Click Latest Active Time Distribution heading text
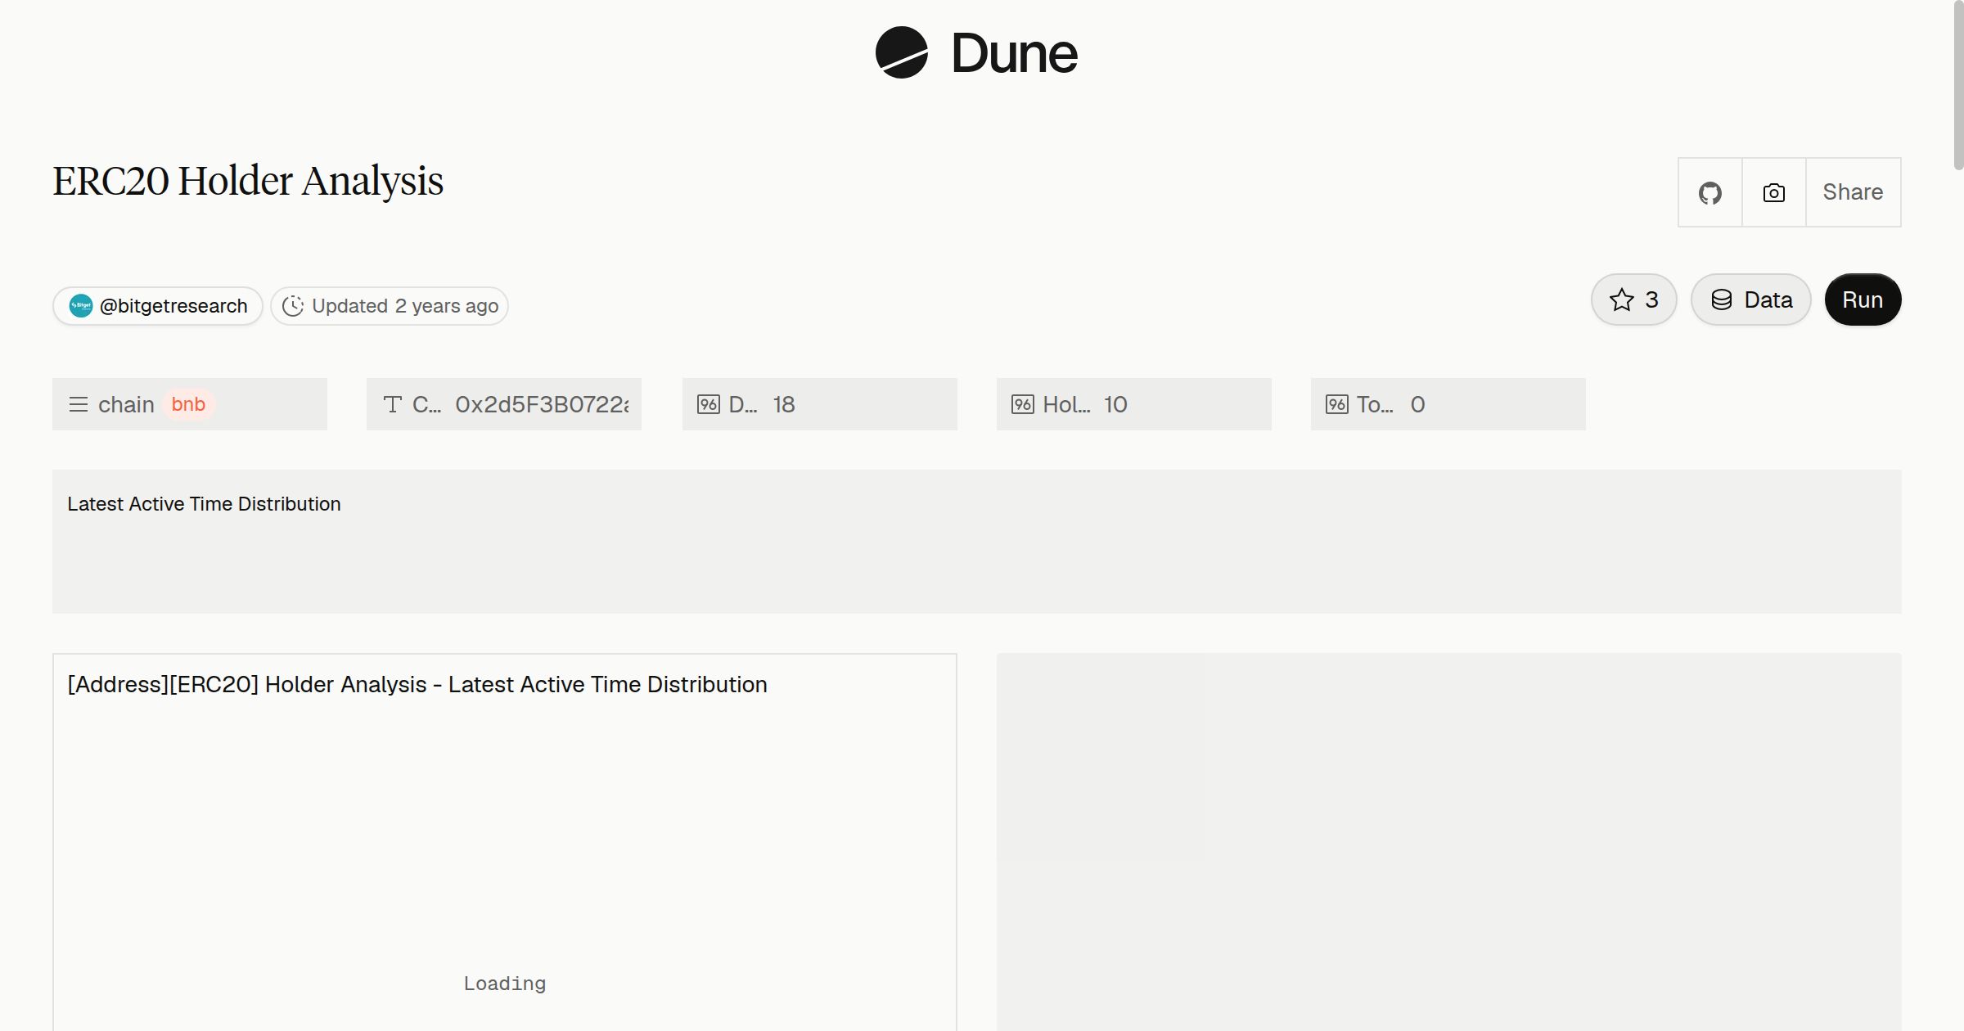 (204, 504)
